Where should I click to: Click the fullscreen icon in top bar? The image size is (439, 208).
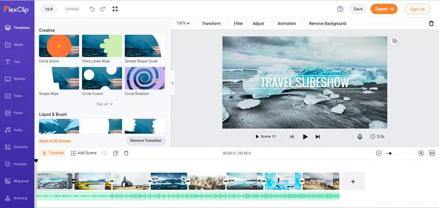(115, 9)
